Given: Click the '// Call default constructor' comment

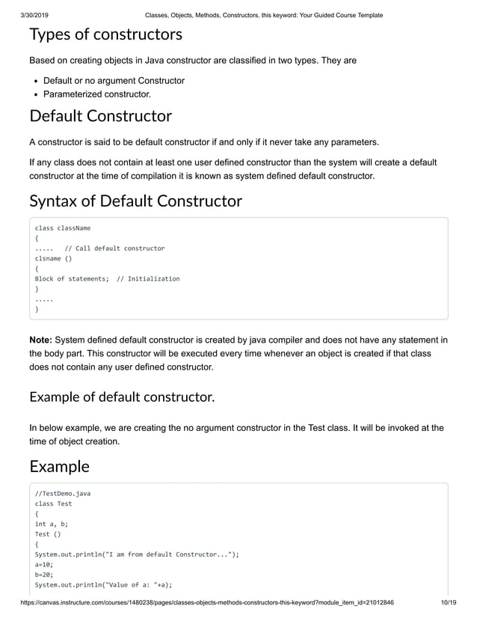Looking at the screenshot, I should pos(114,248).
